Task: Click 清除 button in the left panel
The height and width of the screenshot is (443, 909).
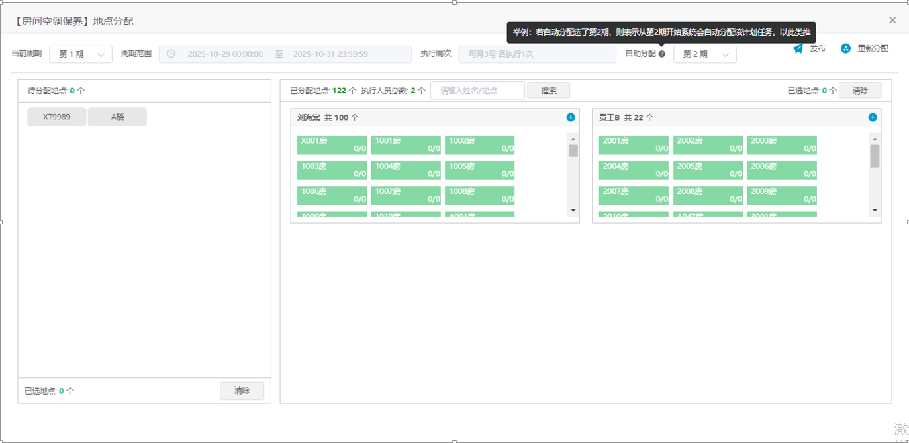Action: point(242,391)
